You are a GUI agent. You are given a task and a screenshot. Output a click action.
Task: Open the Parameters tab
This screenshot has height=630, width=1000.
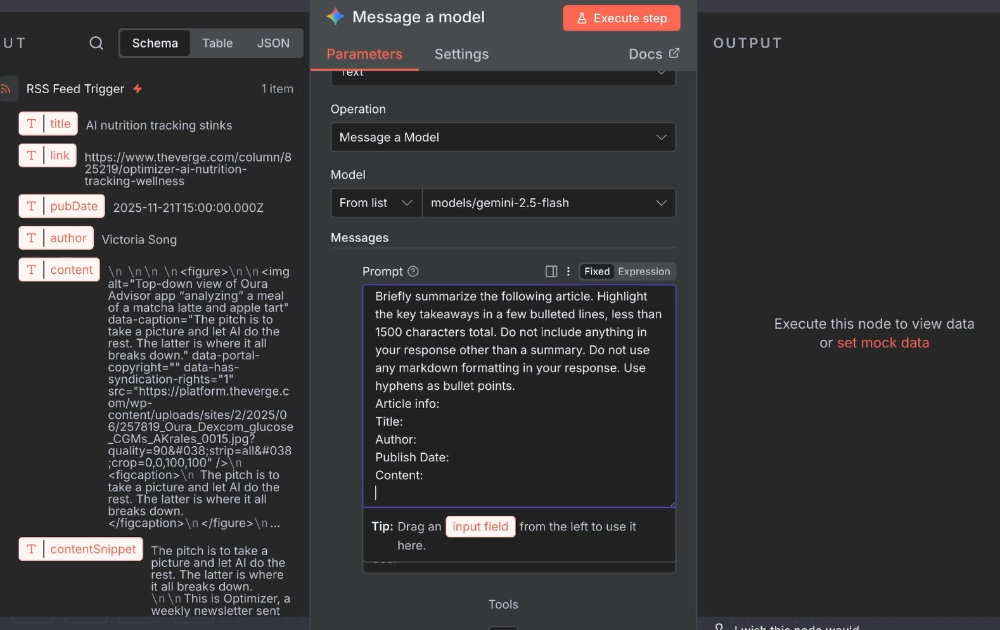pyautogui.click(x=364, y=54)
